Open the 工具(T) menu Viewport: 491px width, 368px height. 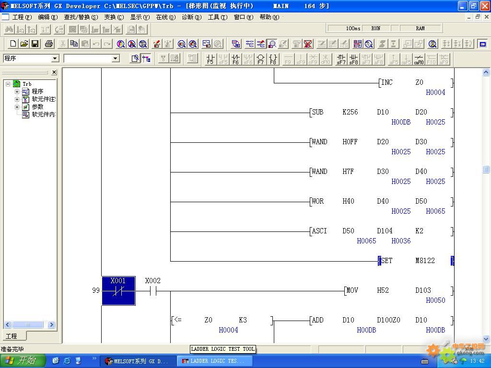(x=218, y=17)
